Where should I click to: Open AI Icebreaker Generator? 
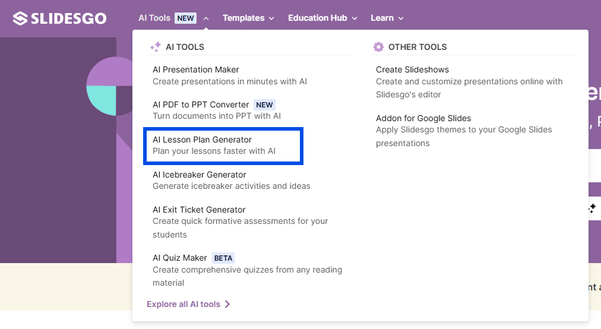pos(200,175)
